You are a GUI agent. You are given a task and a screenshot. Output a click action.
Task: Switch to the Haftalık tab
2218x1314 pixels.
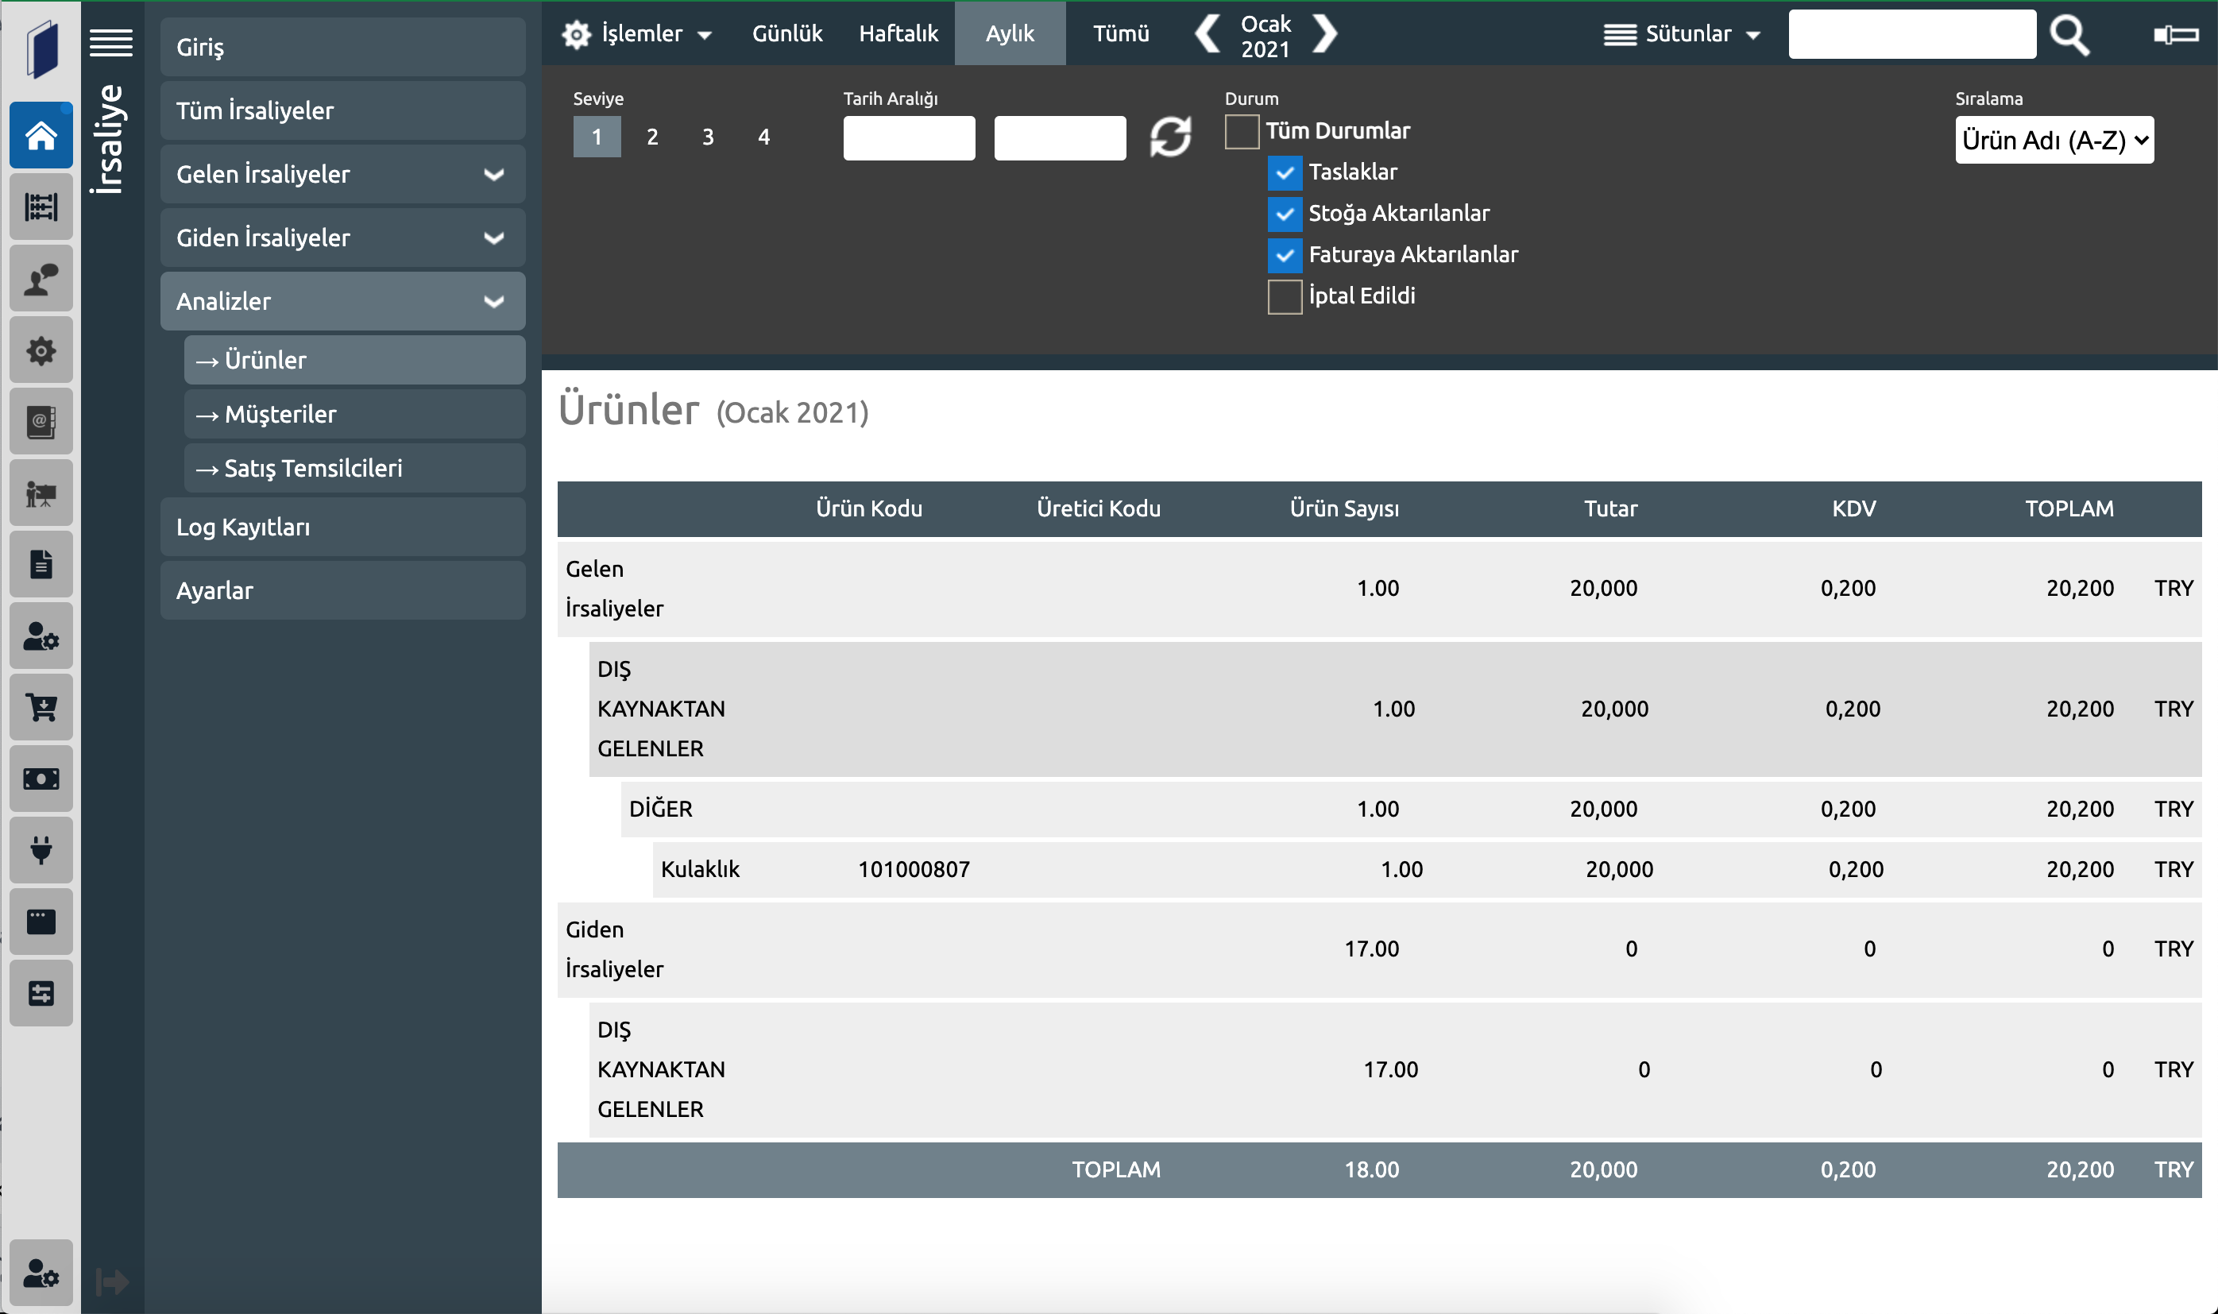coord(898,33)
